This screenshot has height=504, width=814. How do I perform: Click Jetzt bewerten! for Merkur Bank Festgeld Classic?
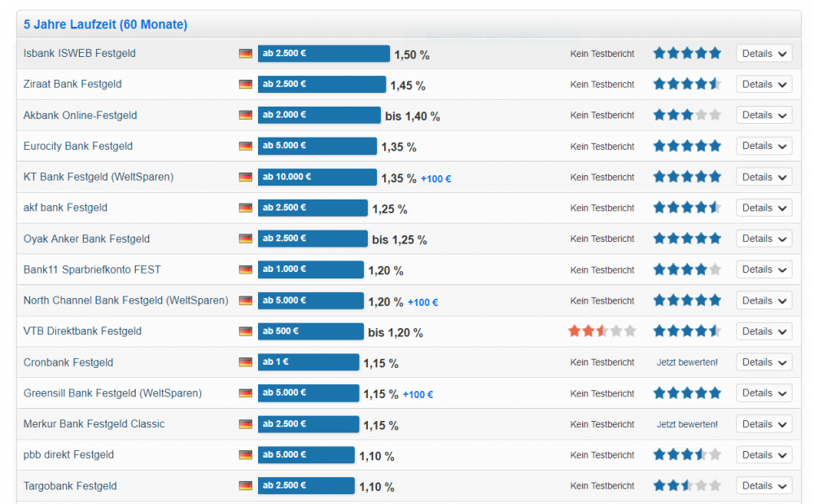click(687, 424)
